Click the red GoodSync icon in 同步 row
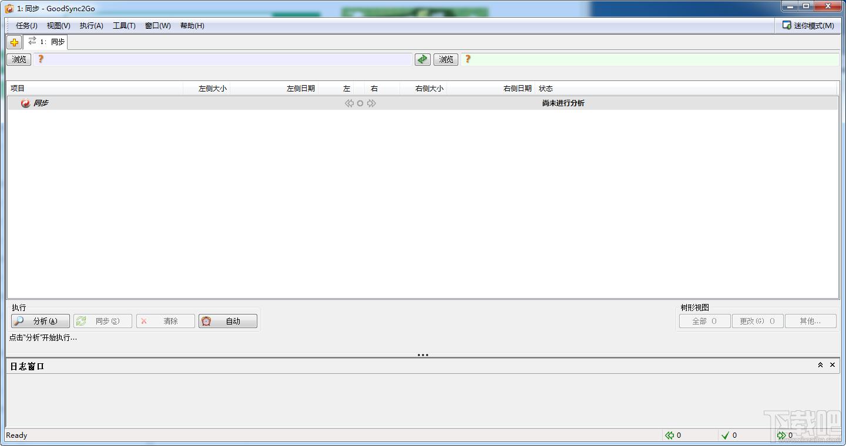The height and width of the screenshot is (446, 846). tap(25, 103)
